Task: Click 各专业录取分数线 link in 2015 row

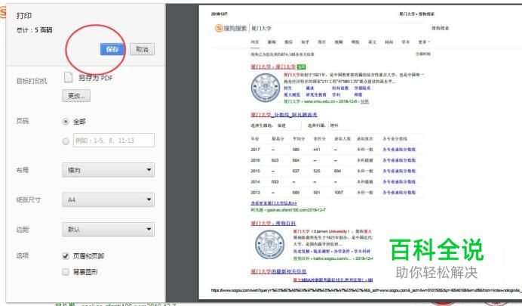Action: [x=399, y=171]
